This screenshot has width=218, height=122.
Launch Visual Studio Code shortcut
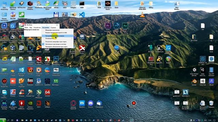click(82, 15)
